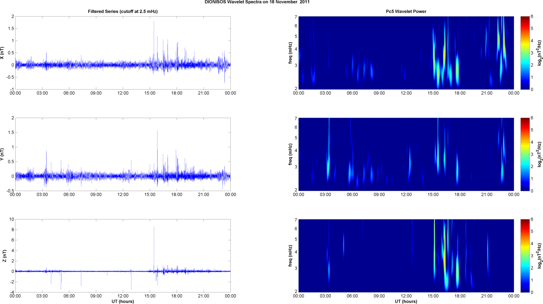Image resolution: width=543 pixels, height=304 pixels.
Task: Click "12:00" below the top wavelet spectrogram
Action: tap(406, 93)
